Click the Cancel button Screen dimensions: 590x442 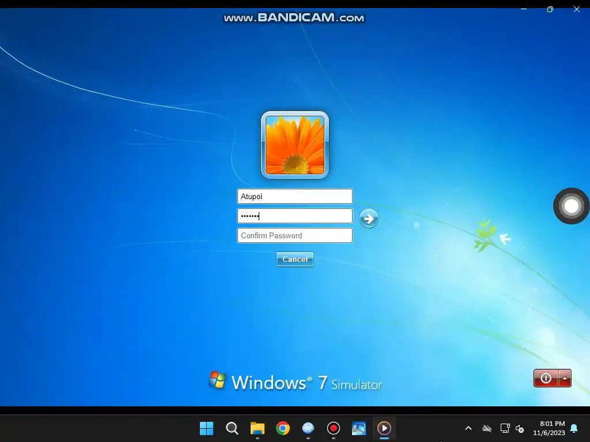294,259
